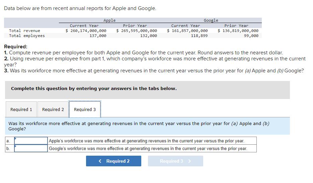Viewport: 313px width, 183px height.
Task: Click the Apple workforce statement in row a
Action: 147,141
